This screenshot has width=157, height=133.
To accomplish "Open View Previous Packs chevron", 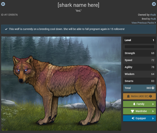I will 155,23.
